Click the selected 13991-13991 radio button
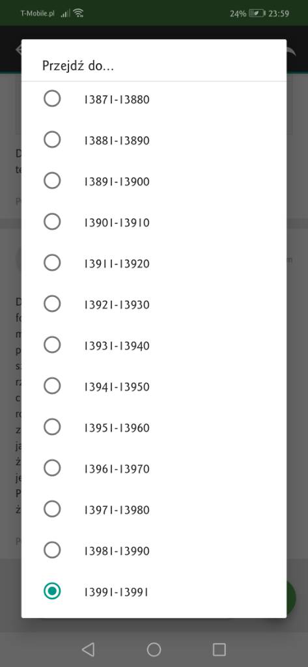This screenshot has height=667, width=308. click(x=52, y=591)
